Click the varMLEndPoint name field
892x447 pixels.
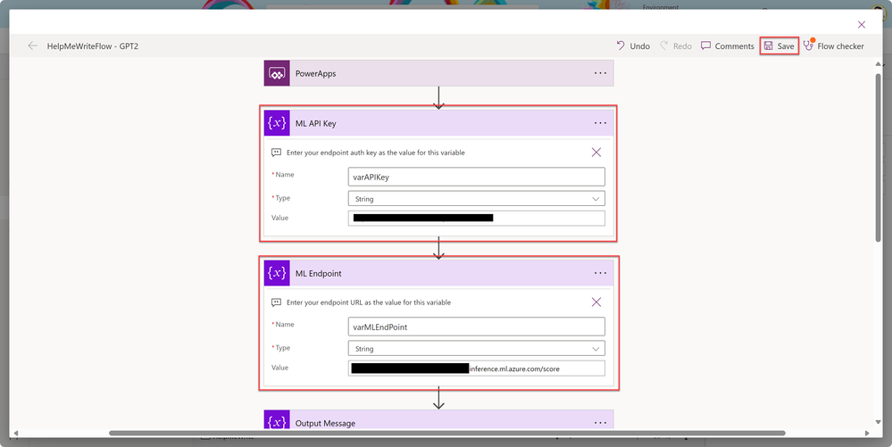click(x=476, y=327)
